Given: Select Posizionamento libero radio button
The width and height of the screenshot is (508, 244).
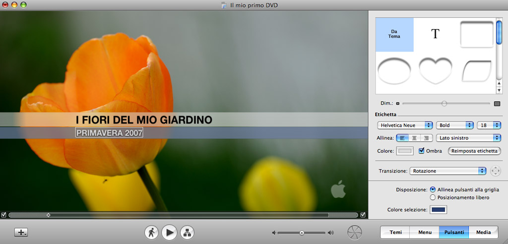Looking at the screenshot, I should [433, 197].
